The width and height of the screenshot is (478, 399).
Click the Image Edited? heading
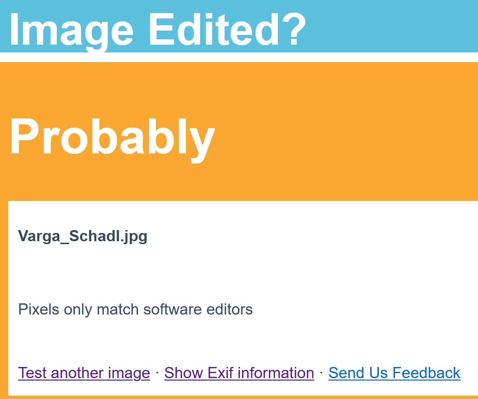point(157,30)
